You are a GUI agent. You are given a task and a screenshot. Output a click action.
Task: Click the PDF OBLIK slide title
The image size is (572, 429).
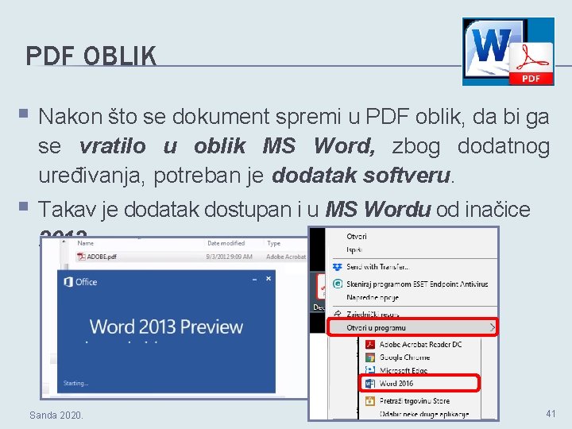coord(91,56)
